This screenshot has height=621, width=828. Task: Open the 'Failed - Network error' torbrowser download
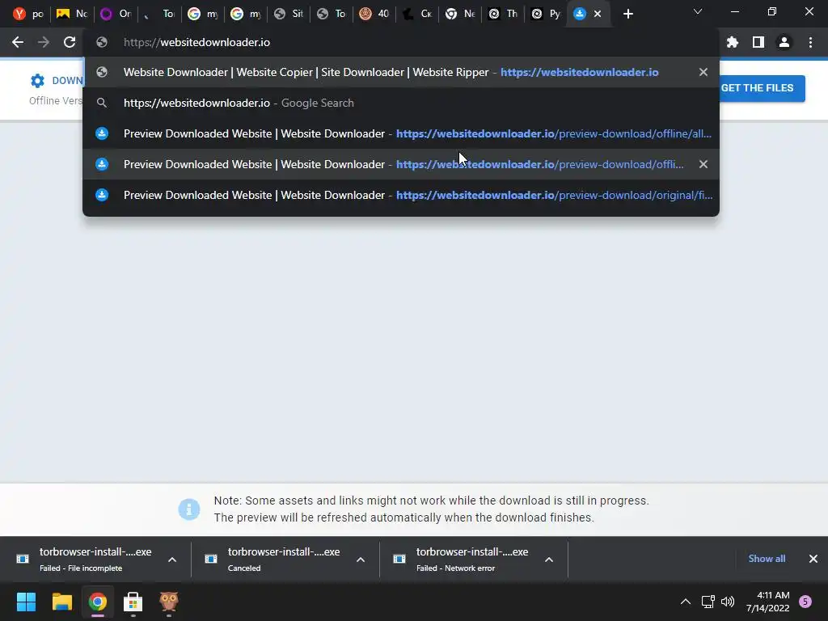[462, 560]
